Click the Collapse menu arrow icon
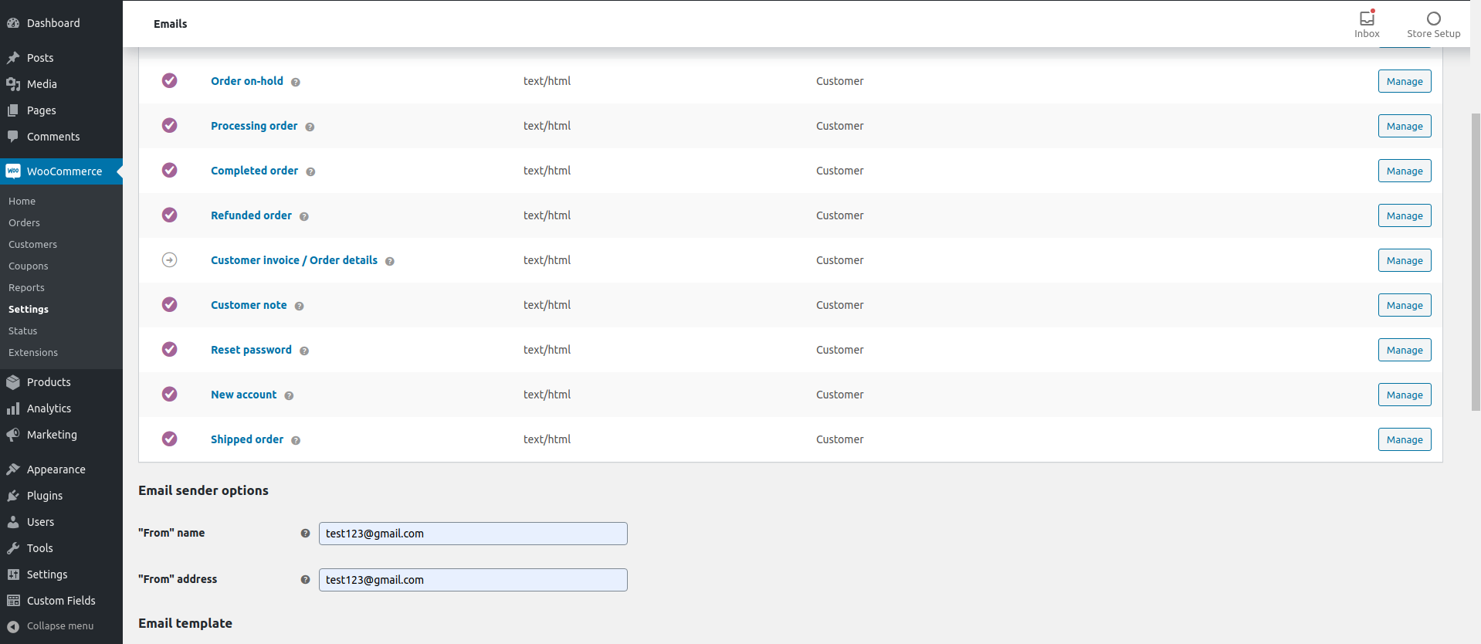 (13, 626)
